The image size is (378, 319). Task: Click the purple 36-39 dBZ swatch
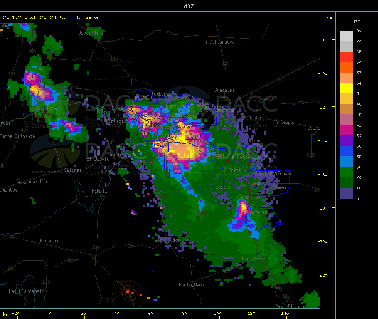pyautogui.click(x=346, y=141)
